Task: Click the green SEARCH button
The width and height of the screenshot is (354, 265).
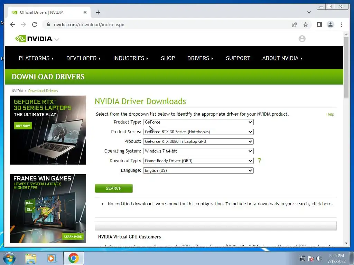Action: 114,188
